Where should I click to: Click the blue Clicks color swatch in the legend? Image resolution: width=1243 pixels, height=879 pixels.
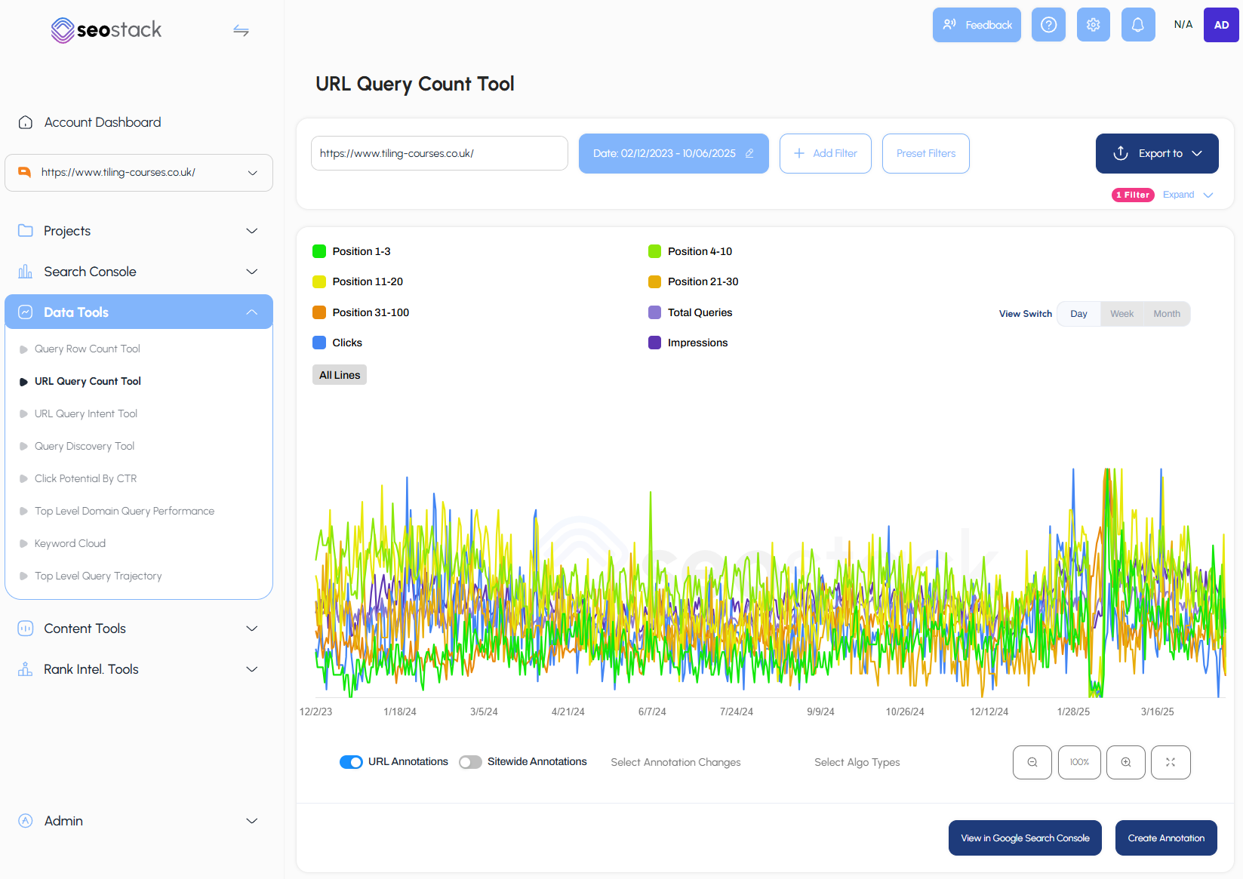click(x=318, y=343)
